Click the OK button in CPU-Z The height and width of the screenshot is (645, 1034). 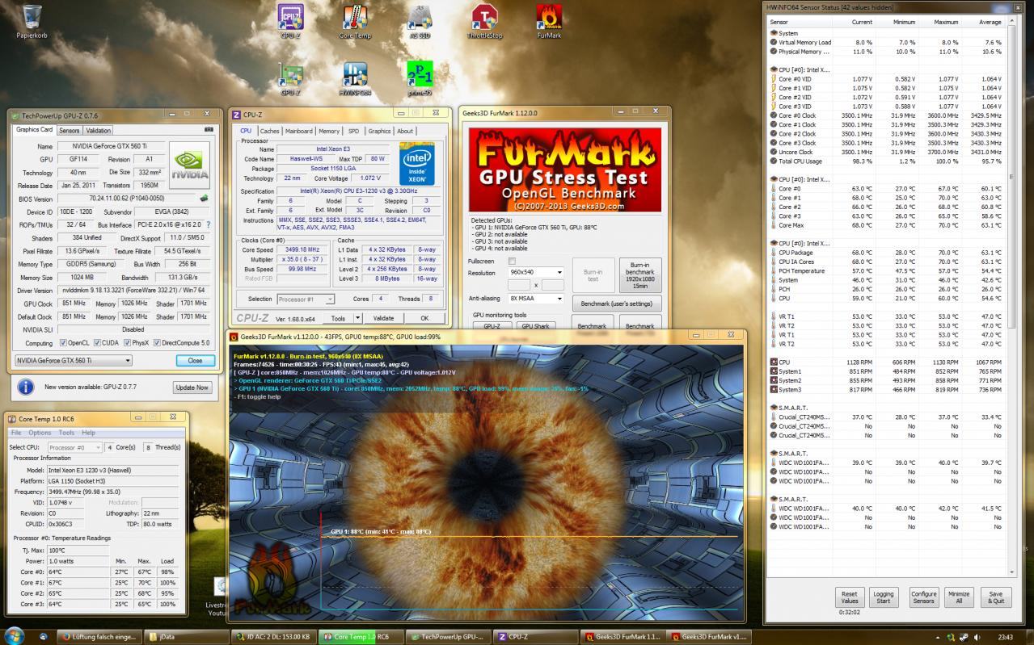424,318
